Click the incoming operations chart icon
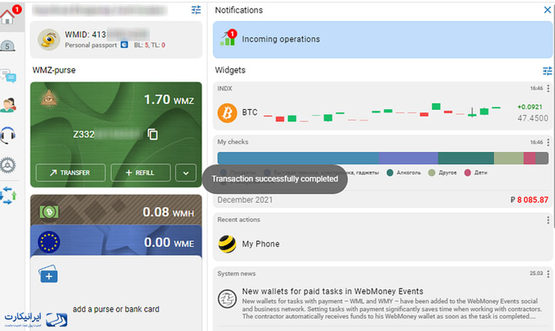Image resolution: width=555 pixels, height=331 pixels. point(228,38)
